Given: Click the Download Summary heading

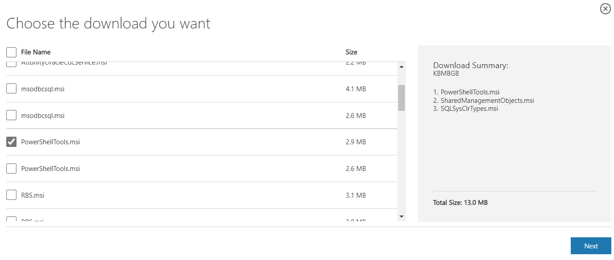Looking at the screenshot, I should 470,65.
